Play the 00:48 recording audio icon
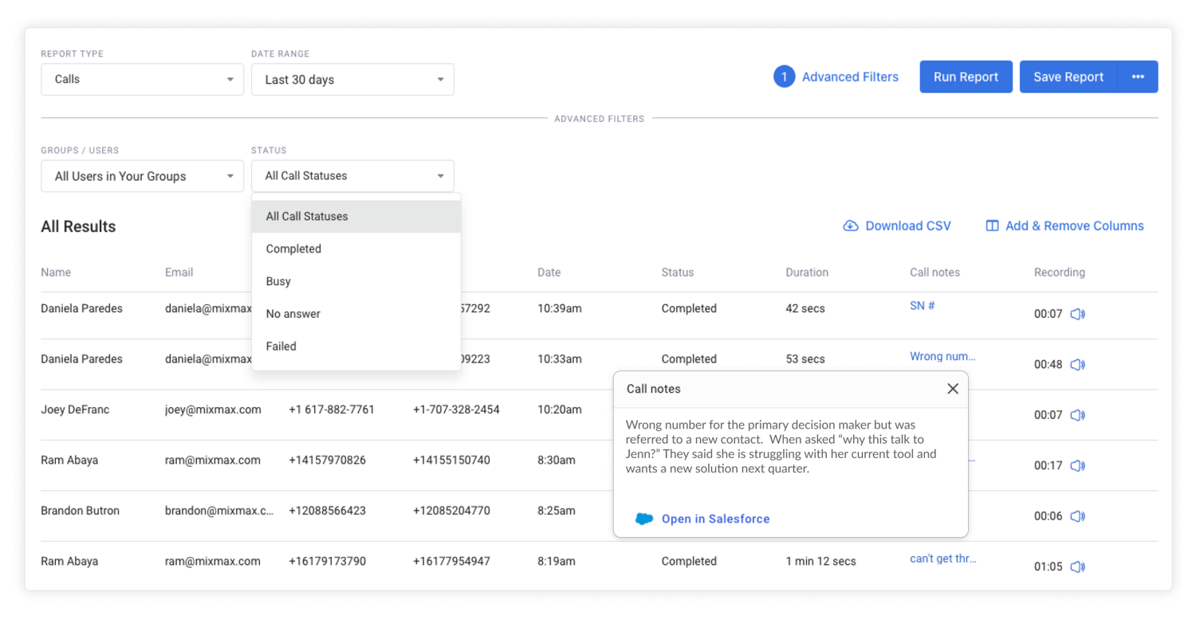1196x623 pixels. (1077, 365)
